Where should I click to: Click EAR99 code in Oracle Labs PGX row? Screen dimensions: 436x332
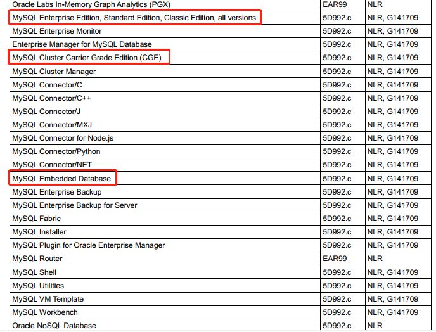[x=335, y=4]
